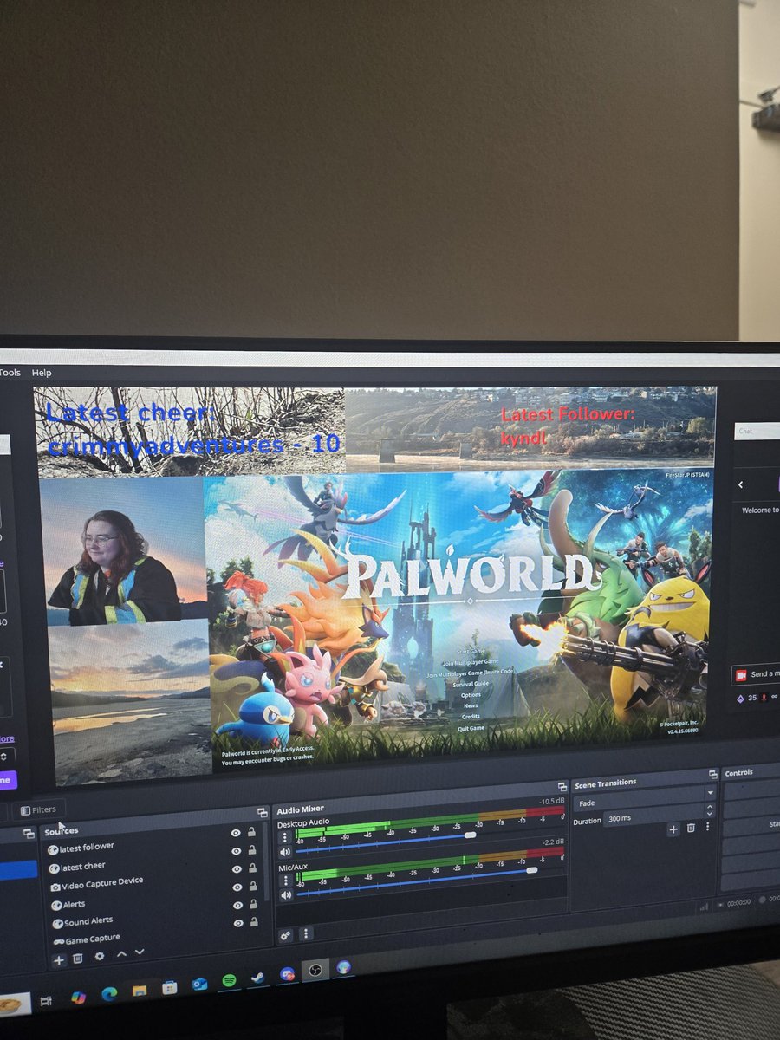The height and width of the screenshot is (1040, 780).
Task: Mute Desktop Audio with its speaker icon
Action: coord(284,852)
